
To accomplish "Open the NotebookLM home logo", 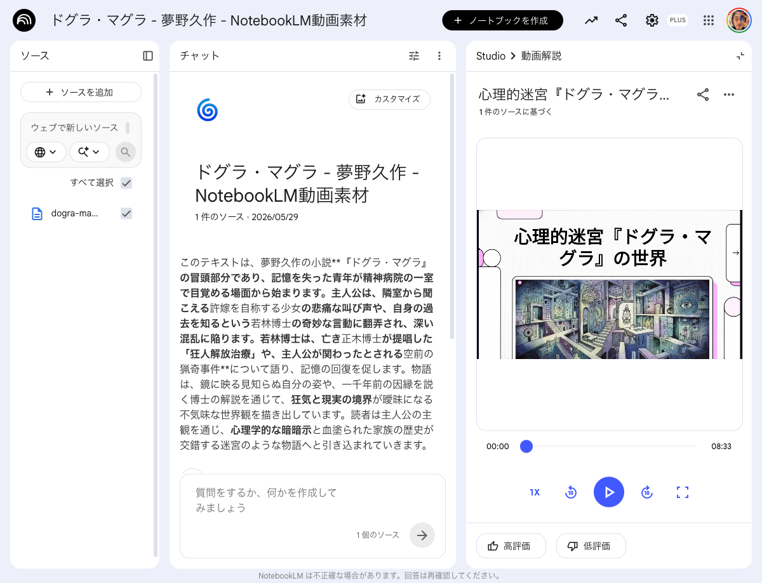I will tap(24, 20).
